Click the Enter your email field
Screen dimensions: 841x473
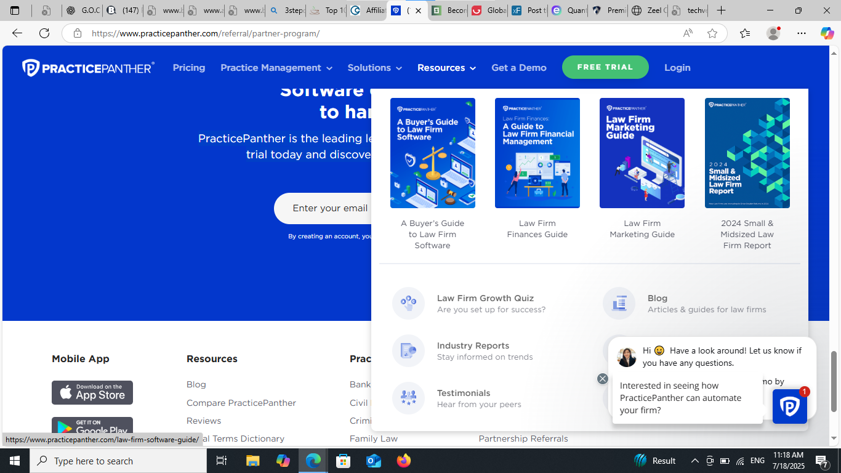tap(323, 208)
